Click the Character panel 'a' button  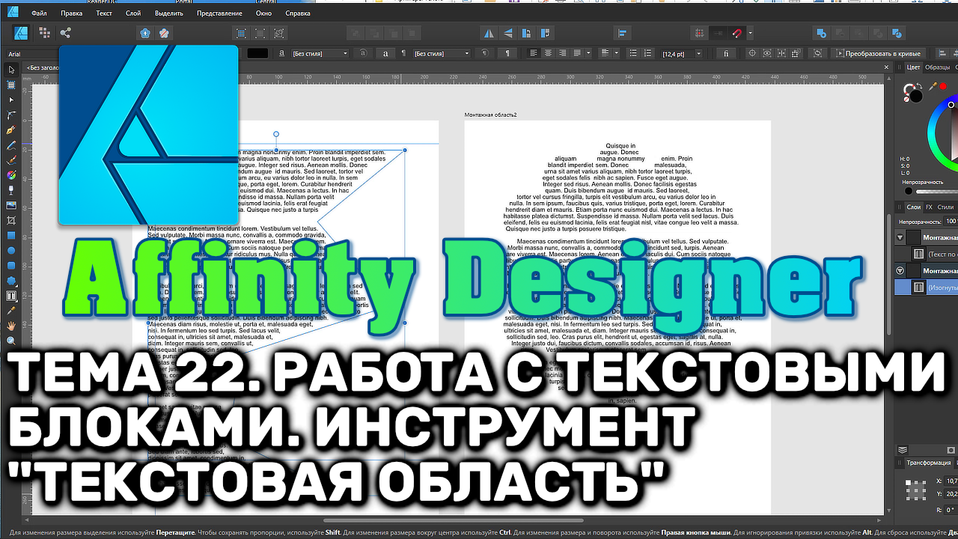tap(386, 53)
